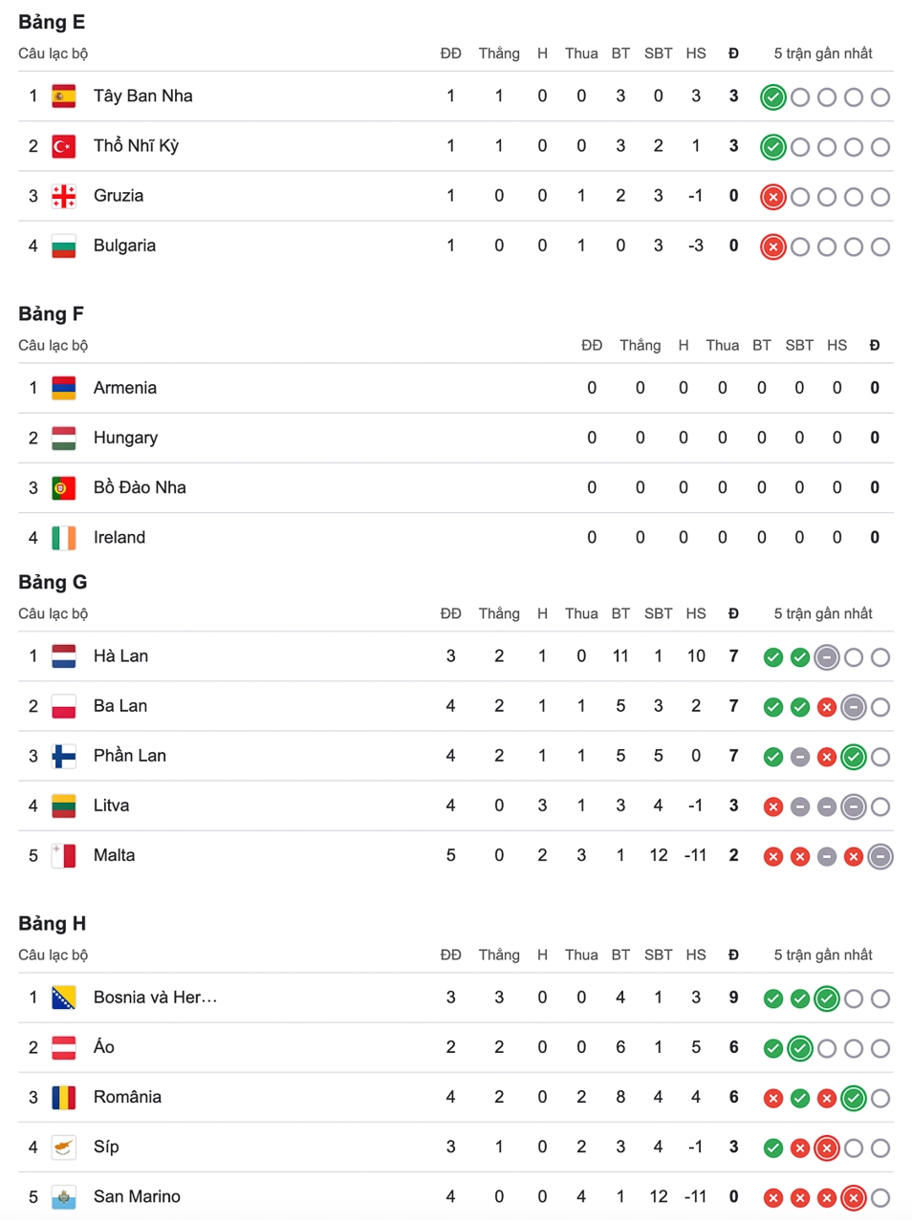Click Bulgaria's red loss result icon
The width and height of the screenshot is (912, 1223).
773,247
